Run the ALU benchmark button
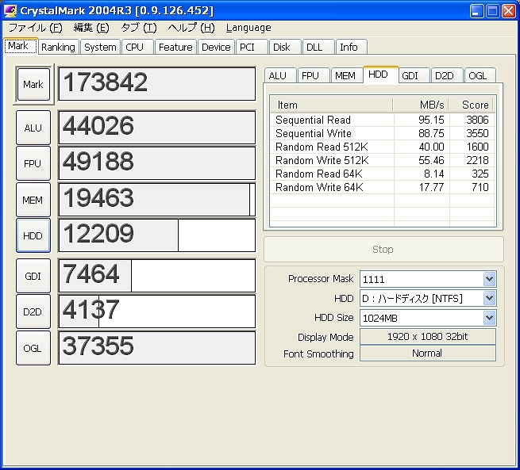The image size is (520, 470). point(33,128)
